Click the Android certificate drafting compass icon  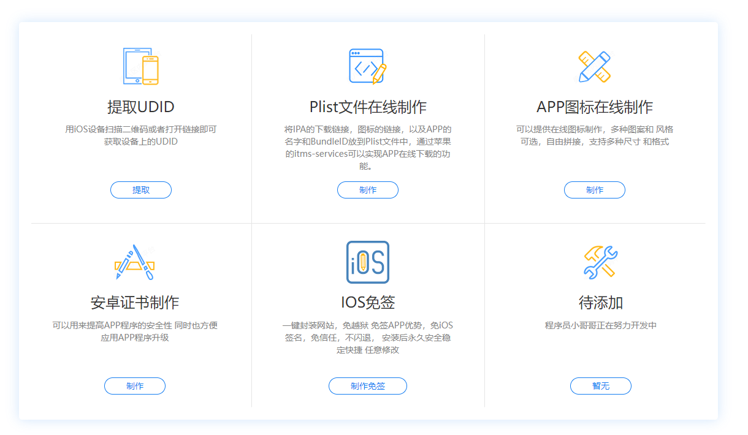(135, 262)
